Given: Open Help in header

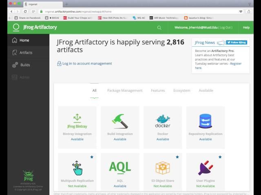Looking at the screenshot, I should [x=246, y=28].
